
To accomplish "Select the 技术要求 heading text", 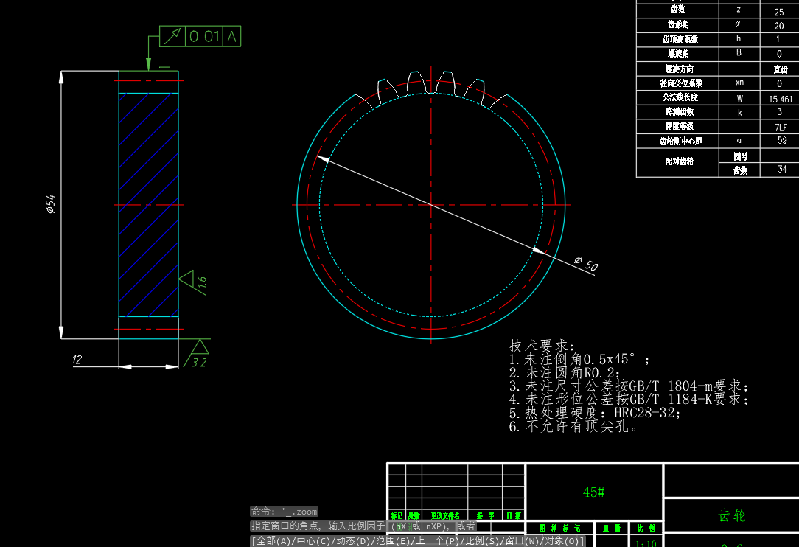I will tap(542, 346).
